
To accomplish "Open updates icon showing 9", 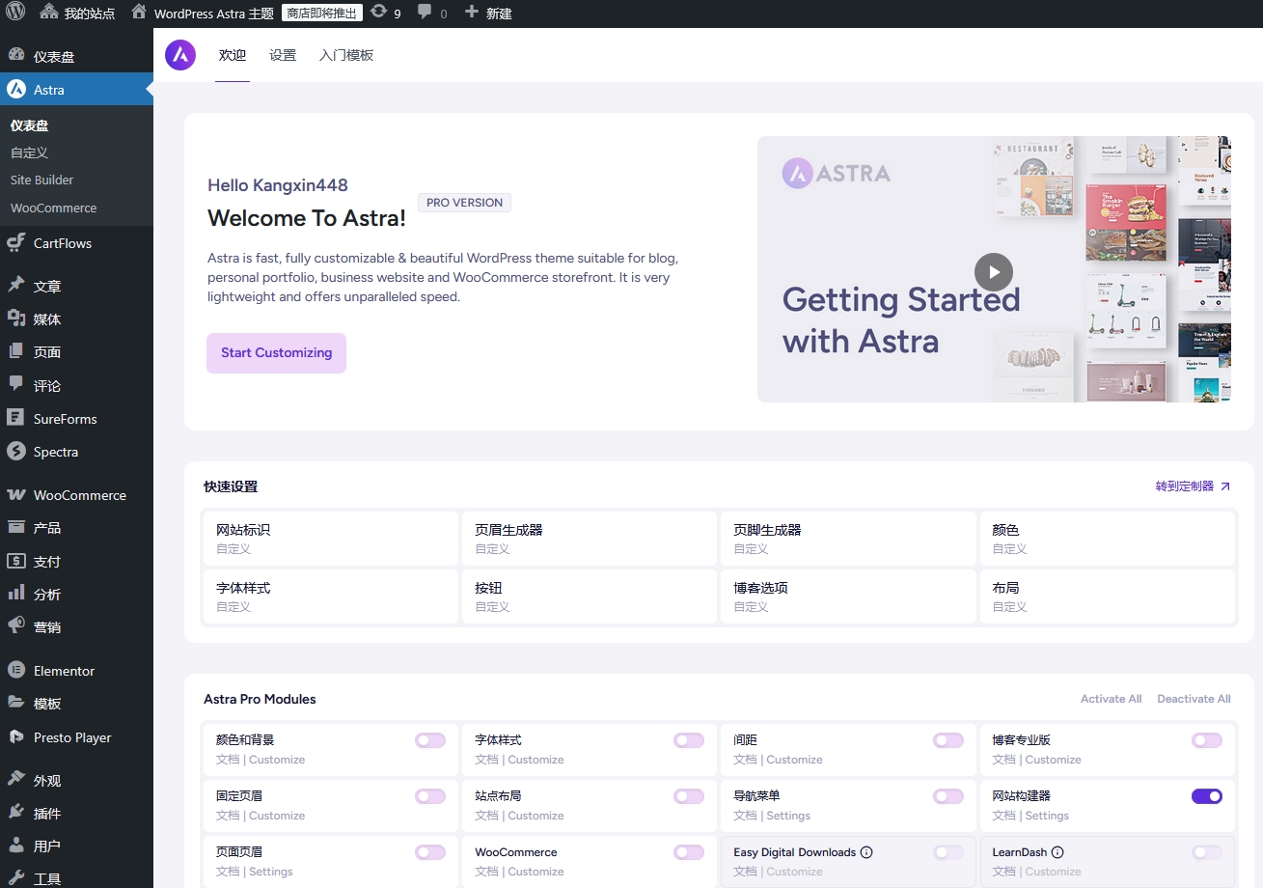I will (x=378, y=13).
